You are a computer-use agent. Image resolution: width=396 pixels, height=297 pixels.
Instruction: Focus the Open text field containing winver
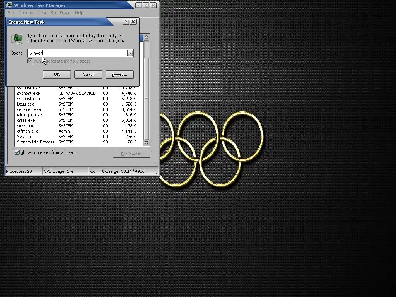point(77,53)
